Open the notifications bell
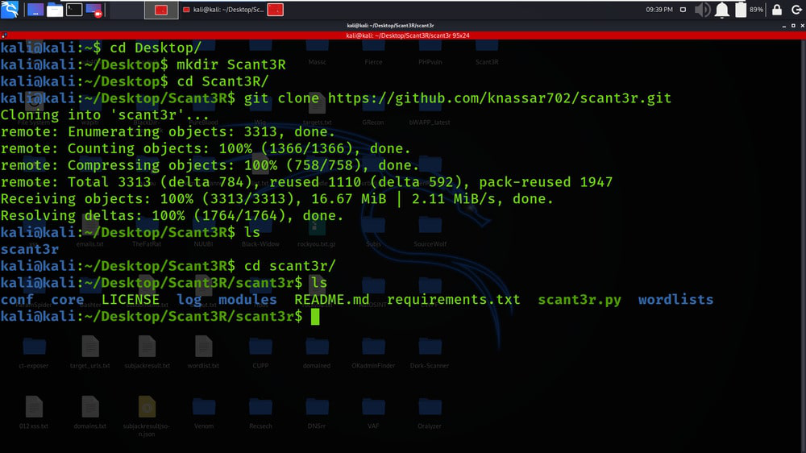This screenshot has width=806, height=453. click(x=721, y=10)
